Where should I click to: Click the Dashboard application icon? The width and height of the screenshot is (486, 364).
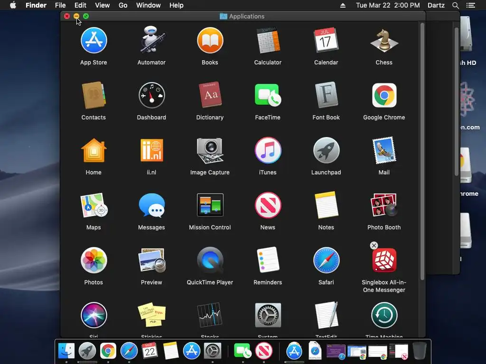[x=151, y=95]
